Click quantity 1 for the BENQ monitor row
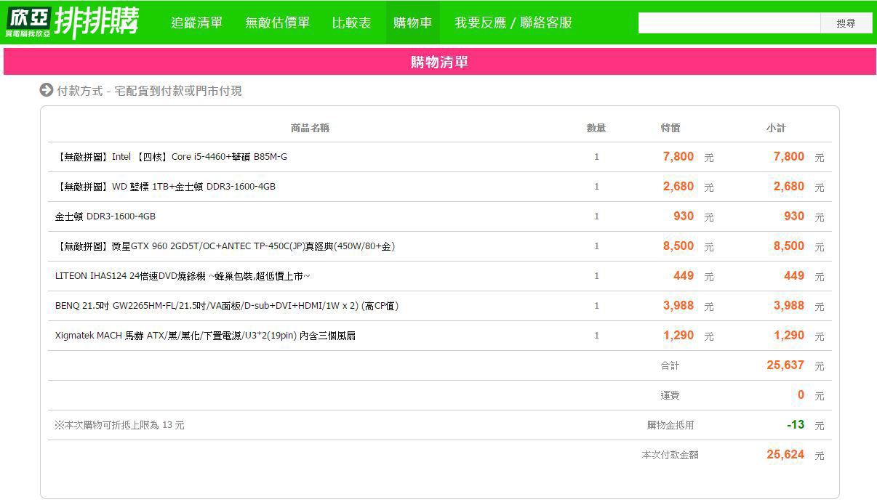Viewport: 877px width, 502px height. click(596, 306)
